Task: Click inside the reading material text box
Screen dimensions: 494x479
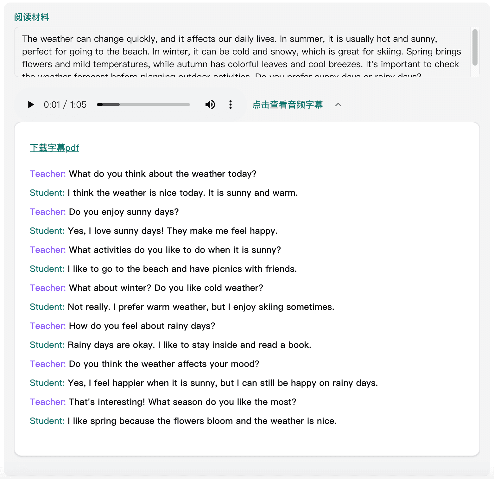Action: [241, 52]
